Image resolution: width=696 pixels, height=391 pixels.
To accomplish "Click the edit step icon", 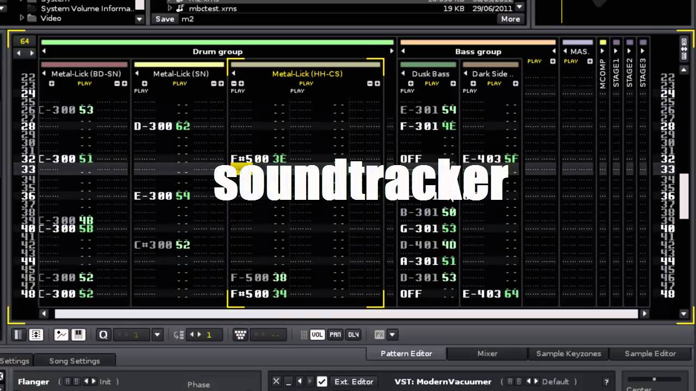I will click(x=178, y=335).
